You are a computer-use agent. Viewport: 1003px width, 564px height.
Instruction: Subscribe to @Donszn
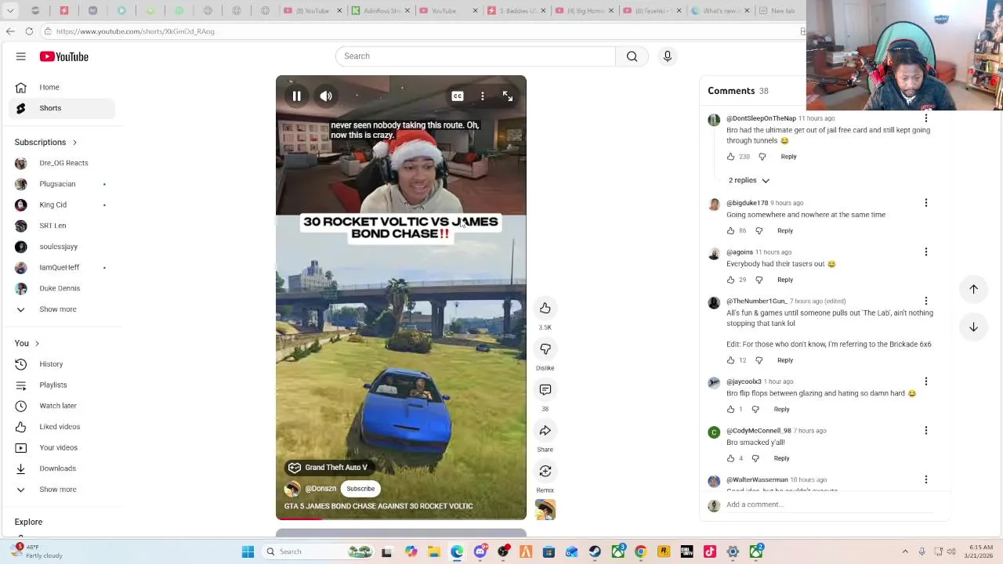click(360, 489)
